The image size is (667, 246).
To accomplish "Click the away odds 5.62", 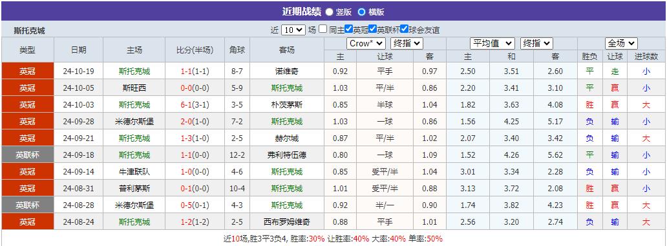I will pos(556,155).
